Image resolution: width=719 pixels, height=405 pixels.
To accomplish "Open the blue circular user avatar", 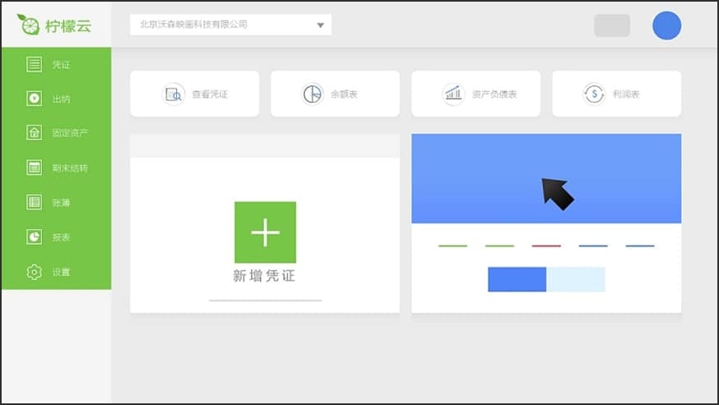I will (666, 25).
